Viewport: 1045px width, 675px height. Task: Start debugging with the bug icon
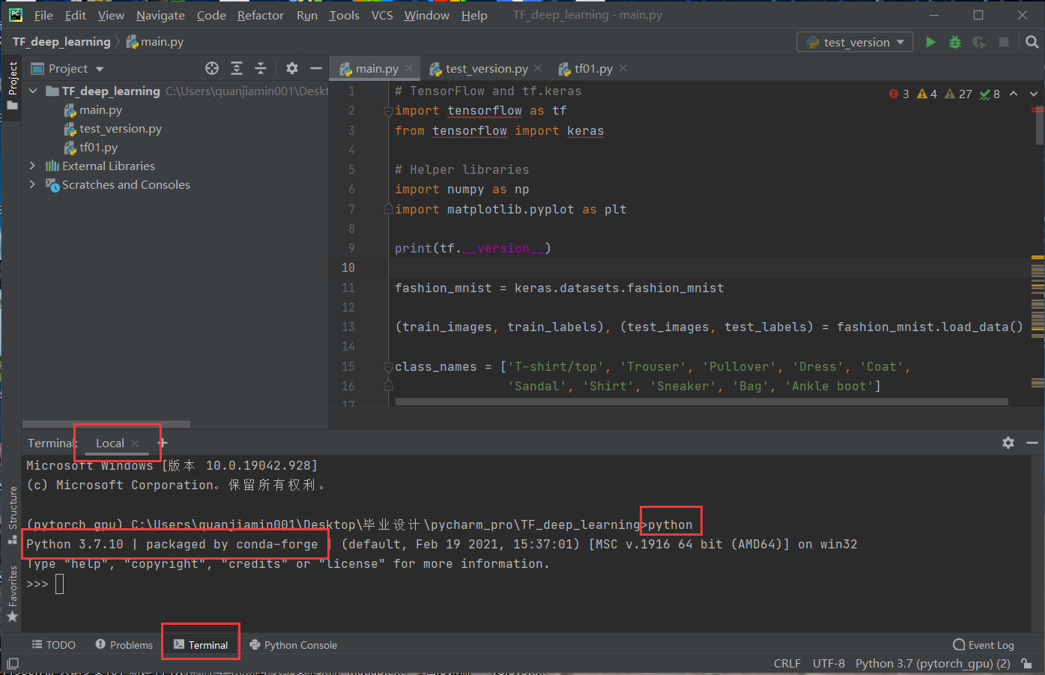pos(954,42)
